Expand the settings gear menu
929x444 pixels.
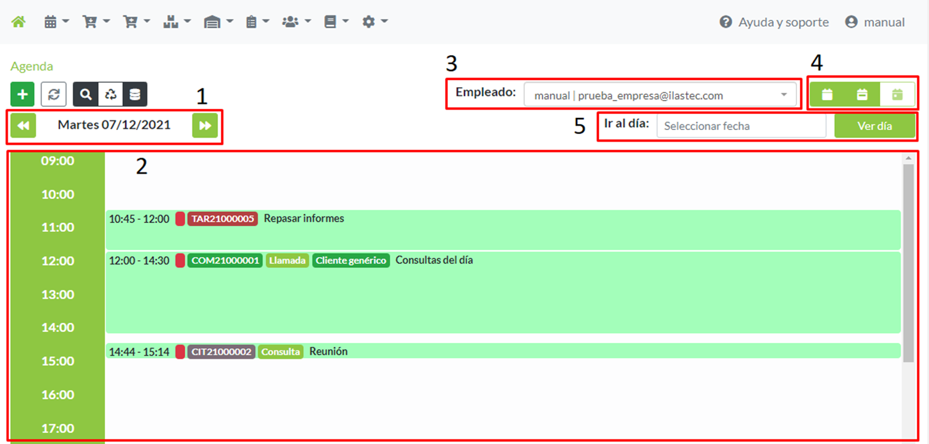tap(375, 22)
